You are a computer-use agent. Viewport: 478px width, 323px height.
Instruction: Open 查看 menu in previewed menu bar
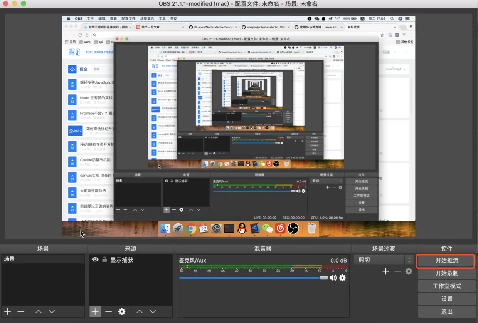click(113, 18)
